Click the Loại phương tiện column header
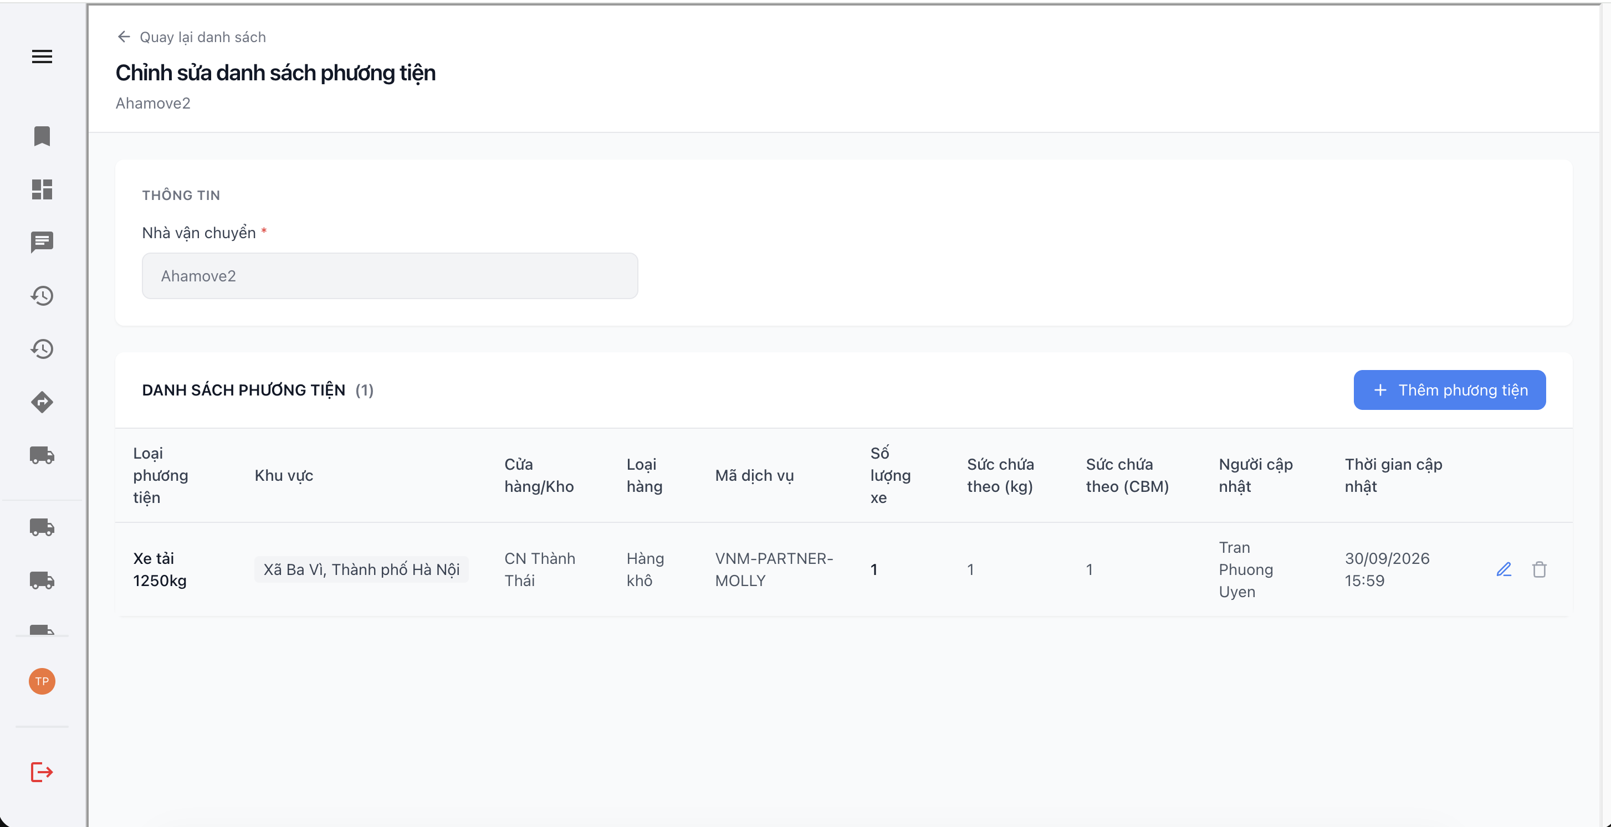 pos(161,475)
